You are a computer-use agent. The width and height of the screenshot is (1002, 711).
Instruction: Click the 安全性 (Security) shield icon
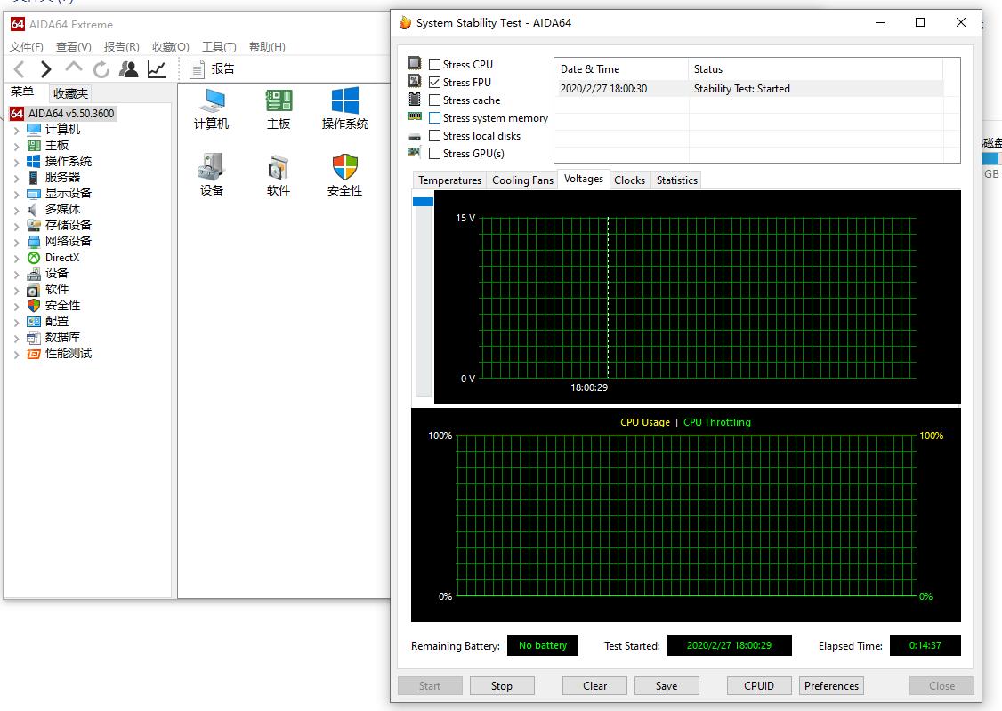coord(344,167)
